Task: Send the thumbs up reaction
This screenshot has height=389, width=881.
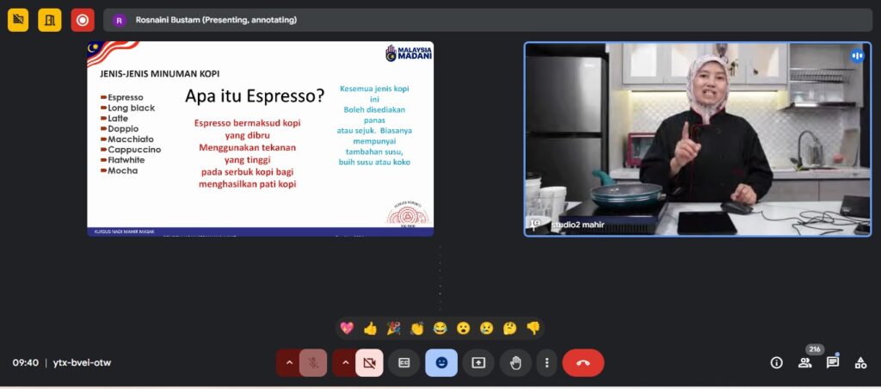Action: click(x=370, y=328)
